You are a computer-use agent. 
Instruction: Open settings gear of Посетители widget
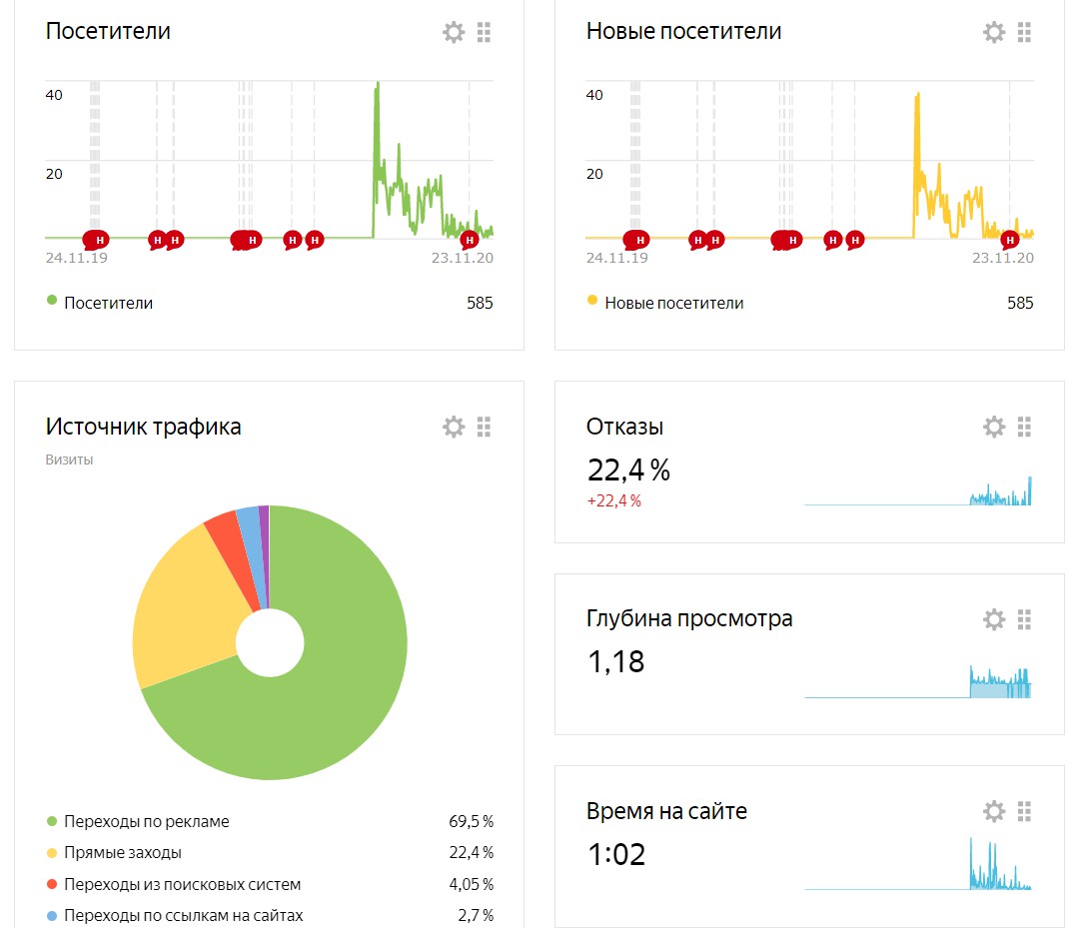pyautogui.click(x=454, y=32)
